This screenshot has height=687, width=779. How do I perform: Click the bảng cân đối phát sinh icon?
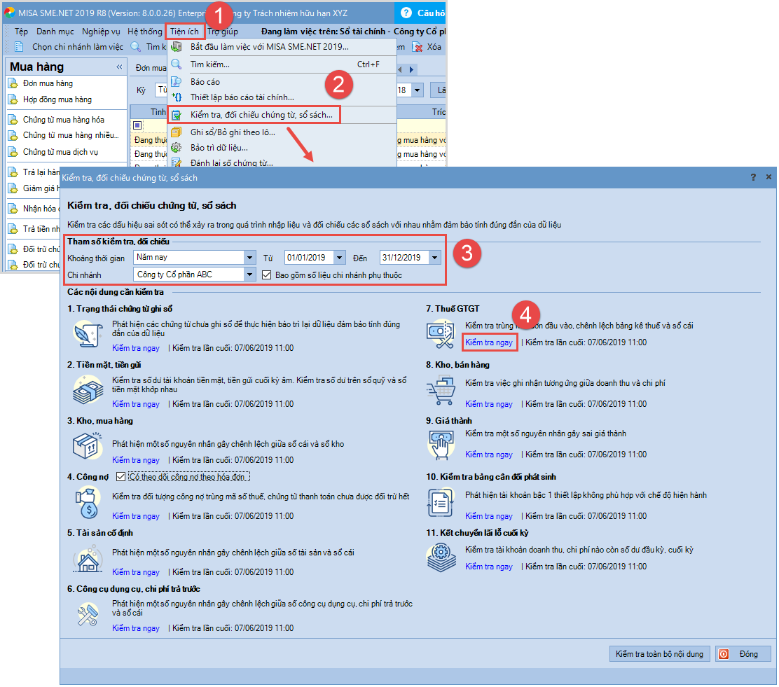441,502
